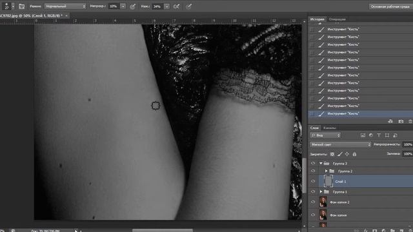Lock image pixels brush icon
The height and width of the screenshot is (232, 413).
tap(340, 154)
